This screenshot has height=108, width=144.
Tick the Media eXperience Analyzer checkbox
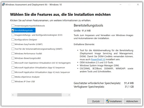[13, 77]
